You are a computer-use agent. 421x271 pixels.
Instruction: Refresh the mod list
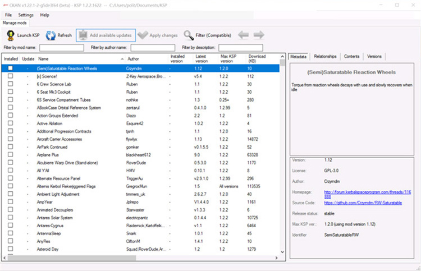(58, 35)
